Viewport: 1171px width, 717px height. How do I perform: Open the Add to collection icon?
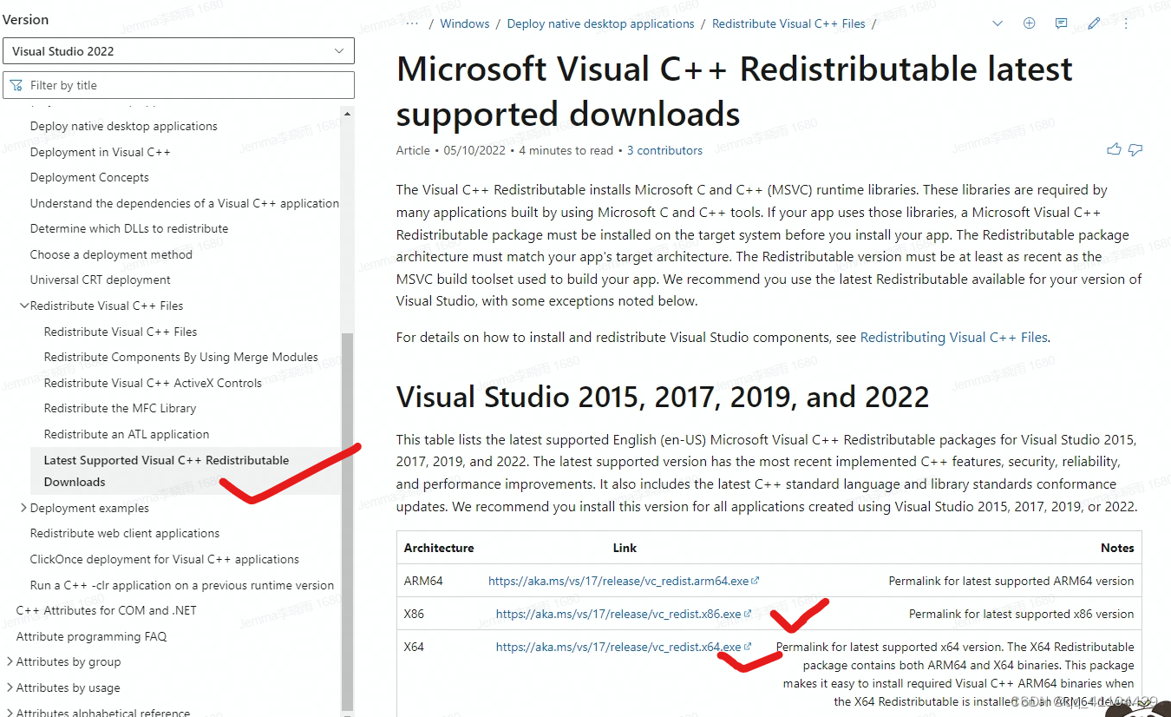point(1029,23)
